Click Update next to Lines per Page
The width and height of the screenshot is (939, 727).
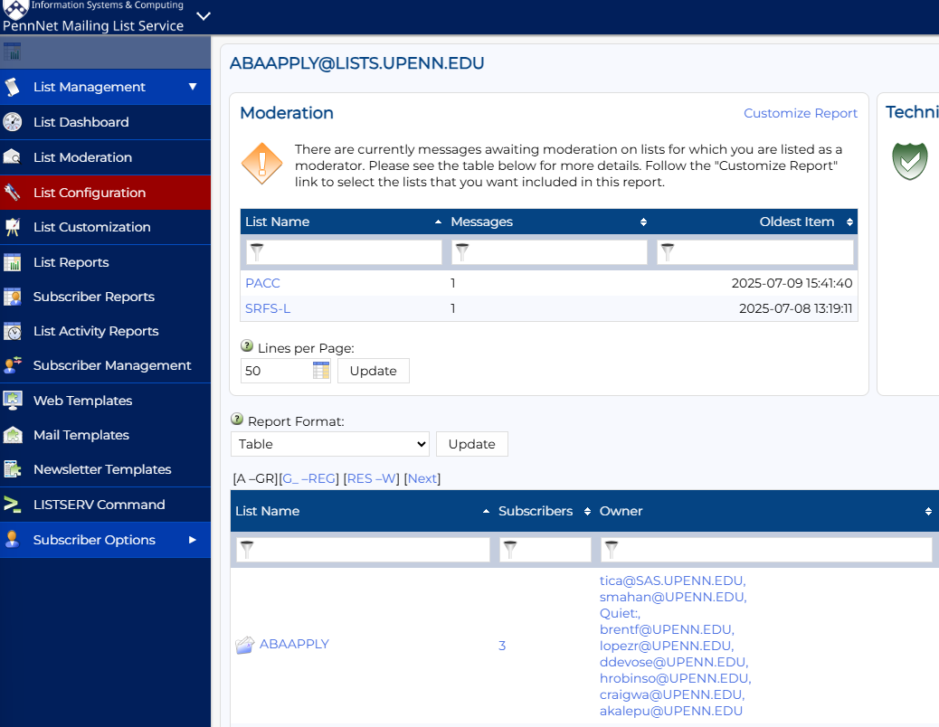373,371
